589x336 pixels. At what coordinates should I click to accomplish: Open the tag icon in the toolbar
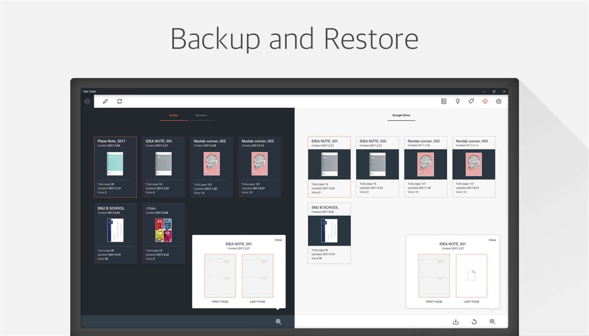tap(471, 101)
